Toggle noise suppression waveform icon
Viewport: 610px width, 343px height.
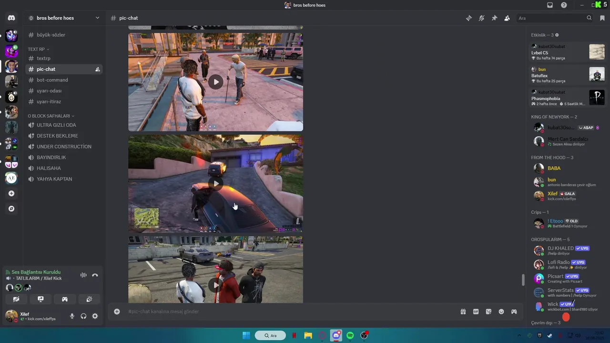point(83,275)
